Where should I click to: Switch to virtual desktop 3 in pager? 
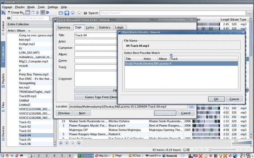coord(46,155)
